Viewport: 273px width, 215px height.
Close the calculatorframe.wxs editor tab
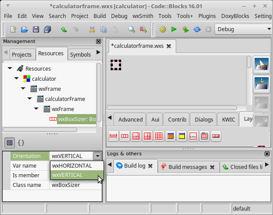[169, 46]
